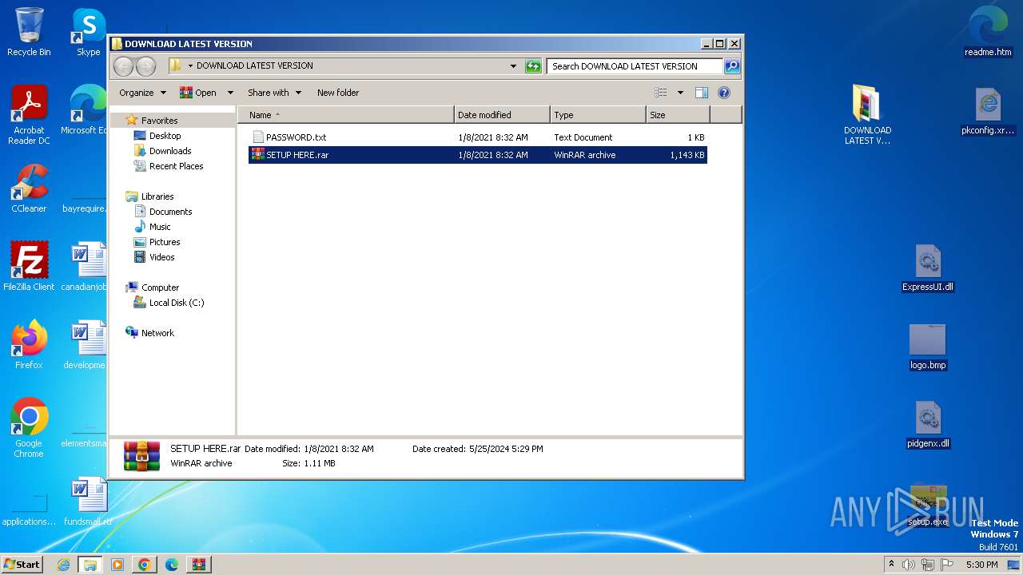This screenshot has width=1023, height=575.
Task: Select pidgenx.dll desktop file
Action: [x=927, y=425]
